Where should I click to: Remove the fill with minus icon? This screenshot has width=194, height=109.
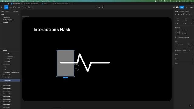point(192,51)
